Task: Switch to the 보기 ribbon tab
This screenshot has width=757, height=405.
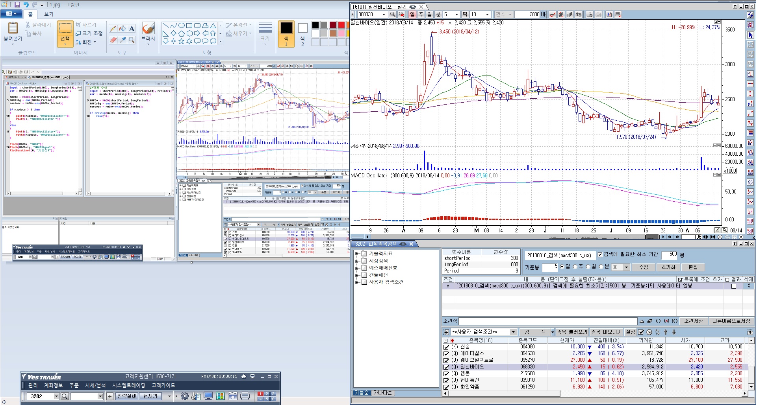Action: pos(48,14)
